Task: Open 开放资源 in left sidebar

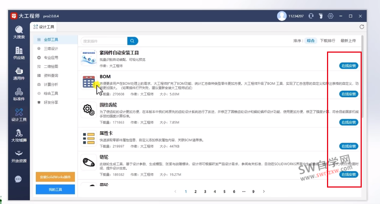Action: (19, 156)
